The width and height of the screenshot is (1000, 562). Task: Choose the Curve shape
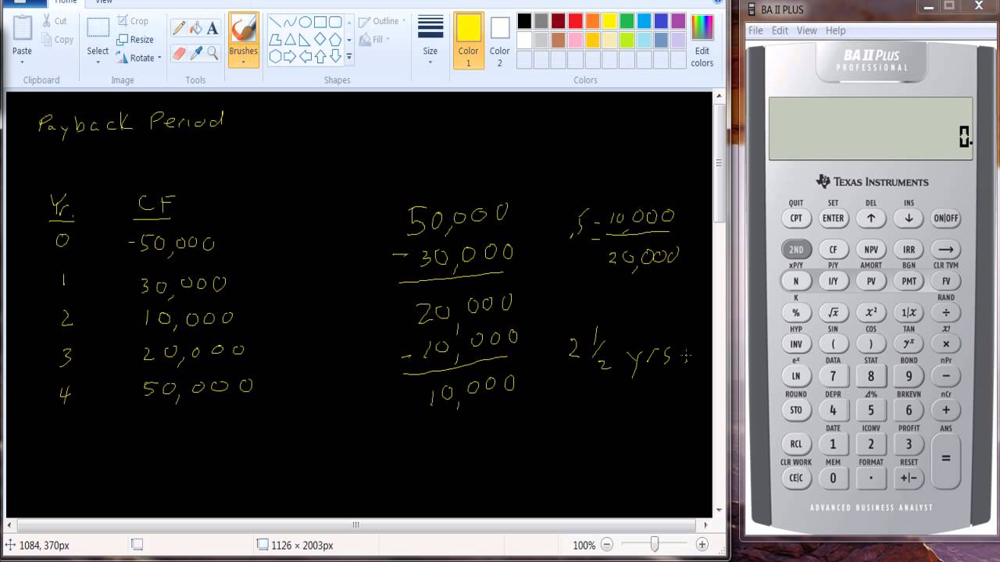(x=290, y=22)
